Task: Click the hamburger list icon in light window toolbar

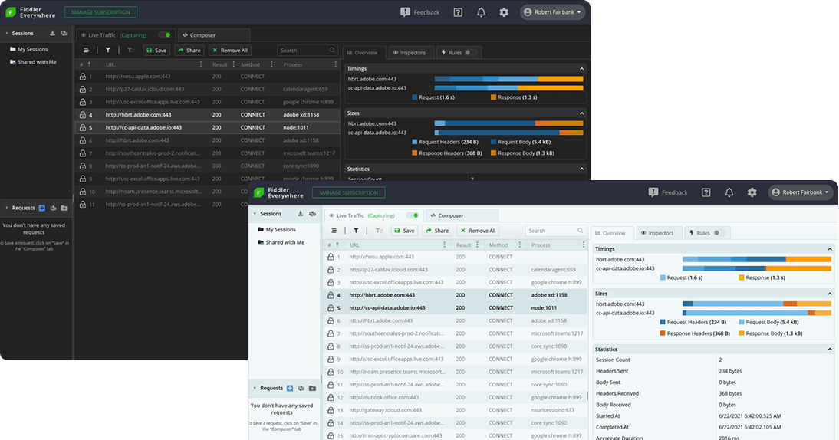Action: click(x=334, y=231)
